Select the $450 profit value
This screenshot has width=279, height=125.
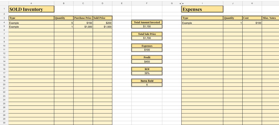[x=147, y=61]
